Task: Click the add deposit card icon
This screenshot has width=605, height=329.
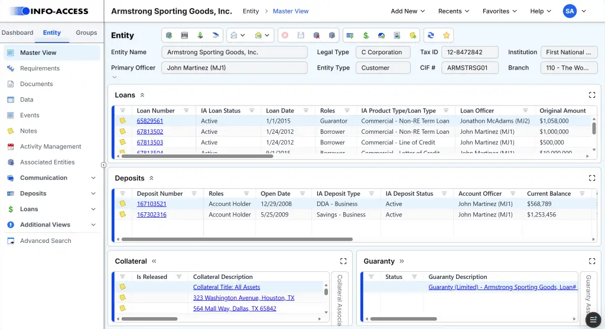Action: (350, 35)
